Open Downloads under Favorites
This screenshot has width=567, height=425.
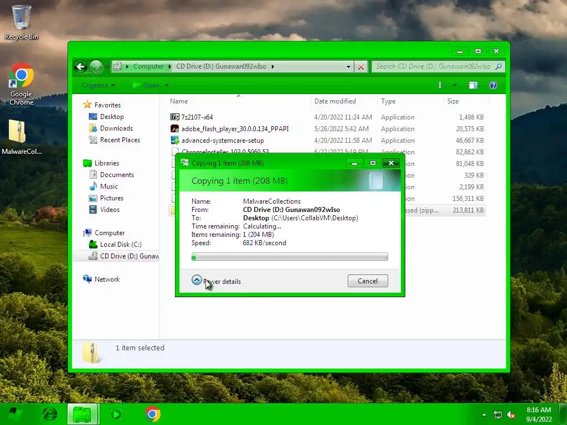[116, 128]
